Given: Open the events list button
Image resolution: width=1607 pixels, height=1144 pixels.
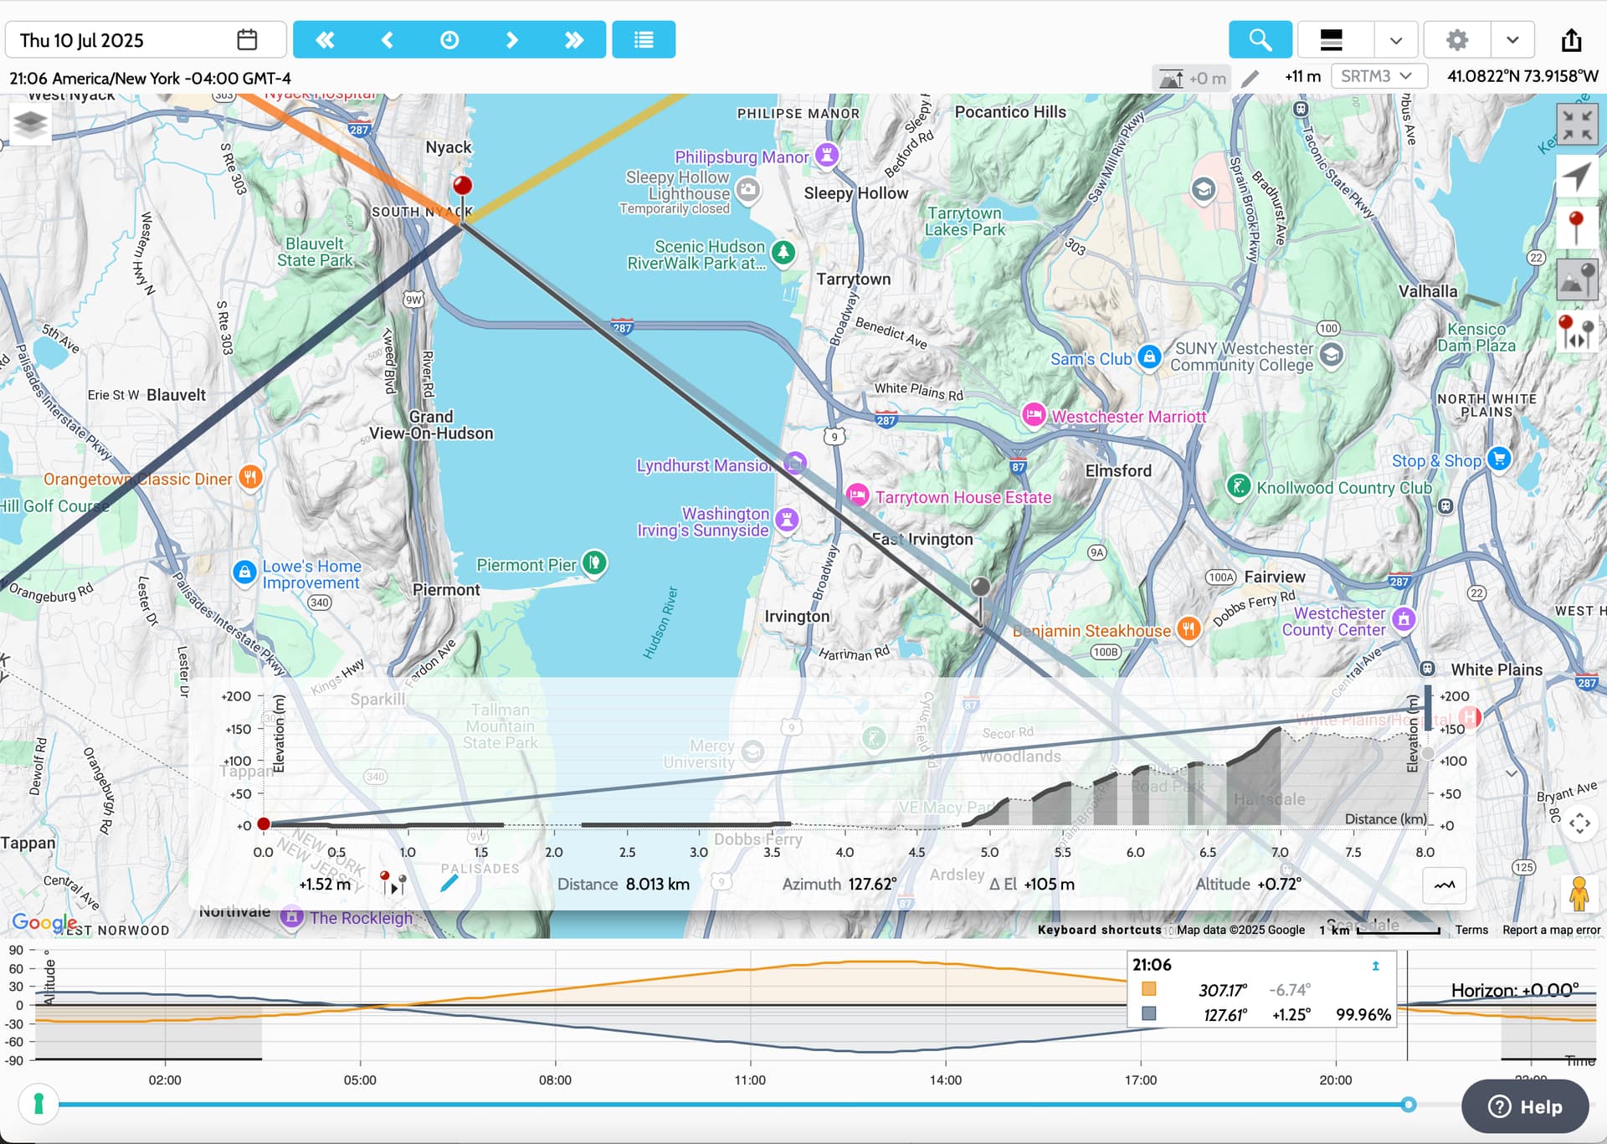Looking at the screenshot, I should coord(644,39).
